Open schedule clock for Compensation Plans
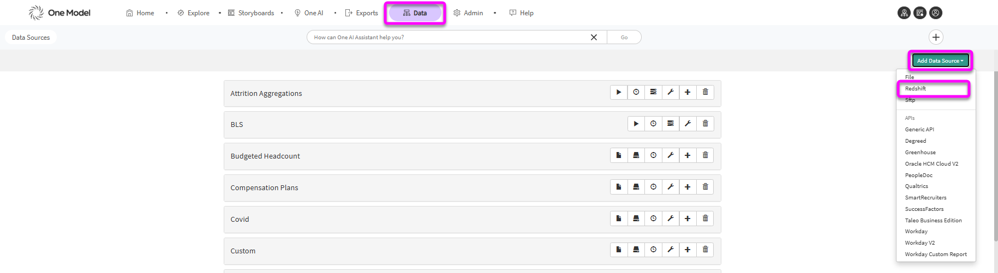 [653, 187]
